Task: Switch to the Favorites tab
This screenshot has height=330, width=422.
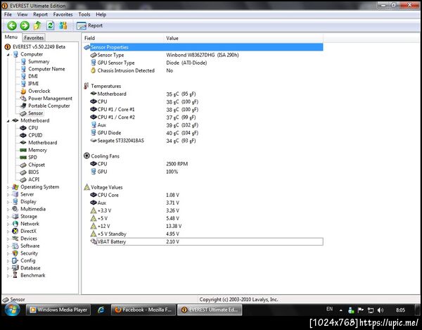Action: click(34, 38)
